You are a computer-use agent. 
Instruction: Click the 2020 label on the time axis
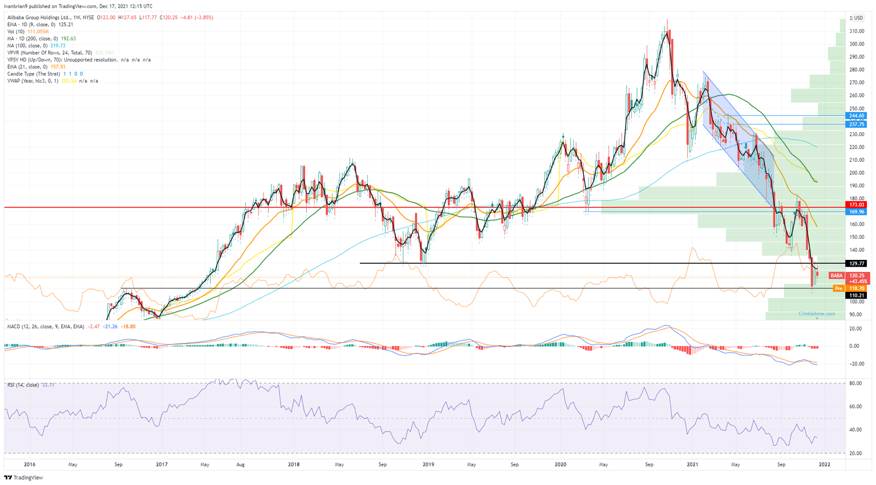pyautogui.click(x=561, y=464)
